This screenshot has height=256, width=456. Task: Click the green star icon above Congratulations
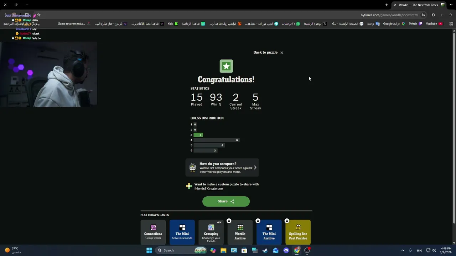[x=226, y=66]
